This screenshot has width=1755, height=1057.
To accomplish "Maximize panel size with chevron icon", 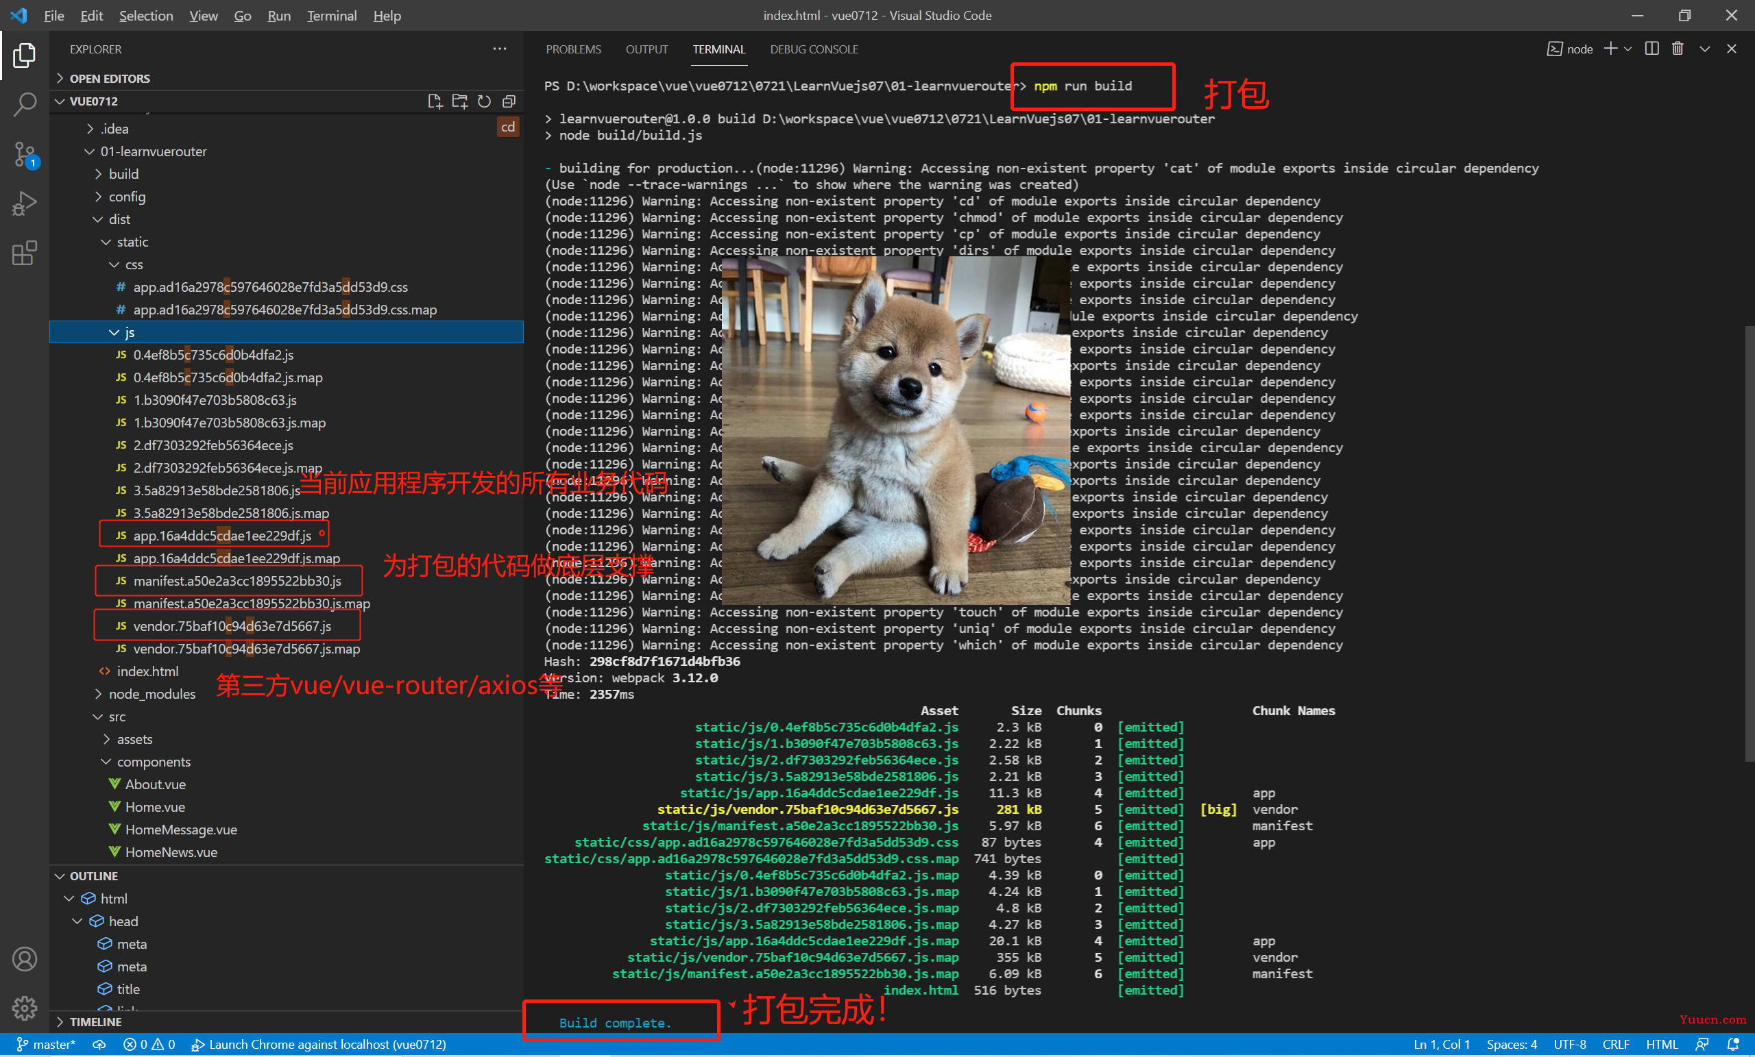I will click(x=1704, y=49).
